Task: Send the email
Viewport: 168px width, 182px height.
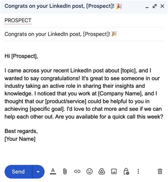Action: point(18,172)
